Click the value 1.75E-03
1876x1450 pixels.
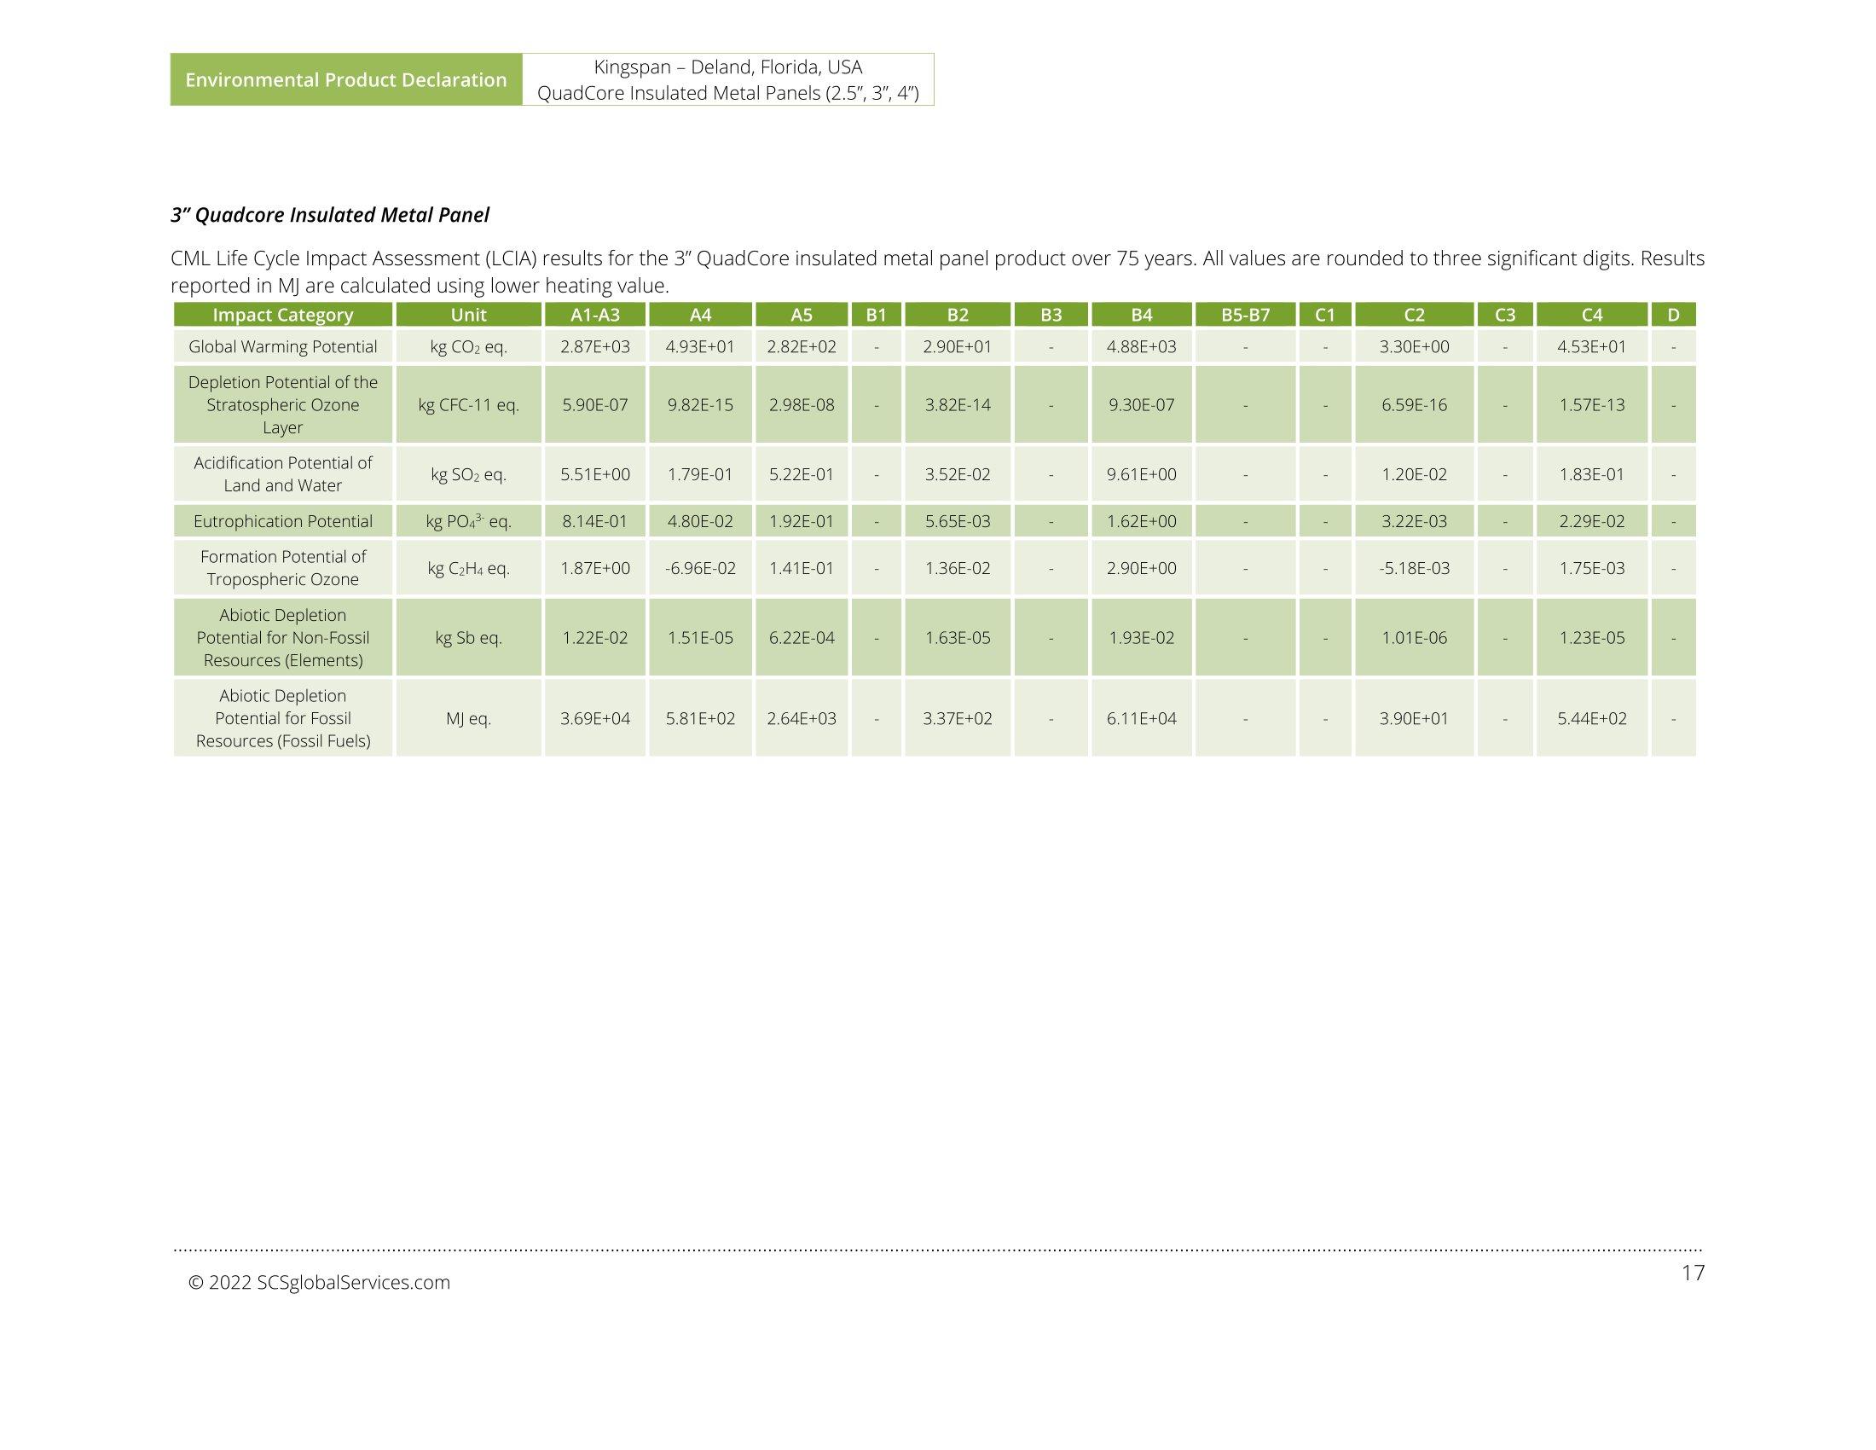pos(1593,568)
